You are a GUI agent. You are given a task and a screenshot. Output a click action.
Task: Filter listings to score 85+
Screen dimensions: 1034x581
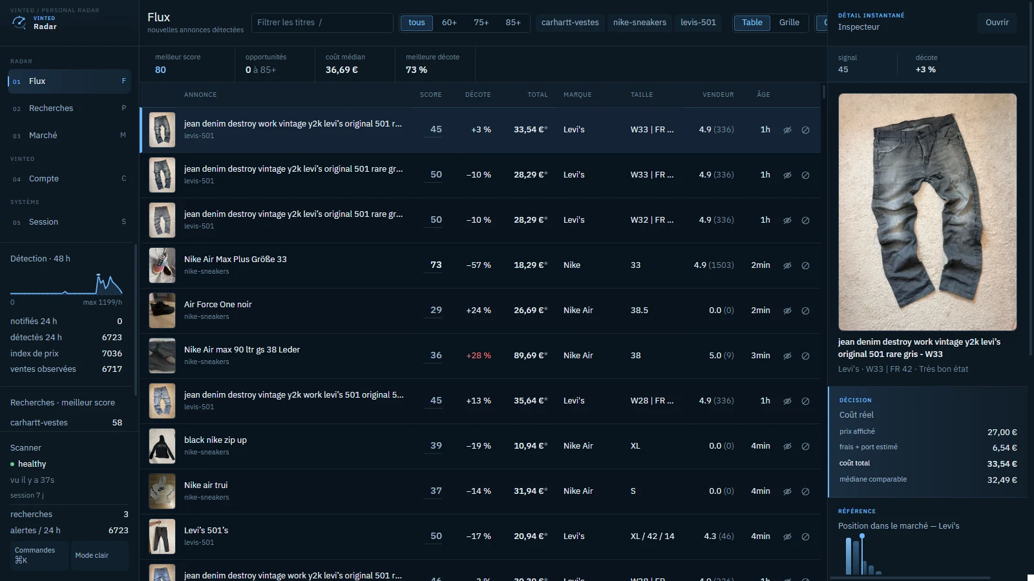tap(513, 23)
